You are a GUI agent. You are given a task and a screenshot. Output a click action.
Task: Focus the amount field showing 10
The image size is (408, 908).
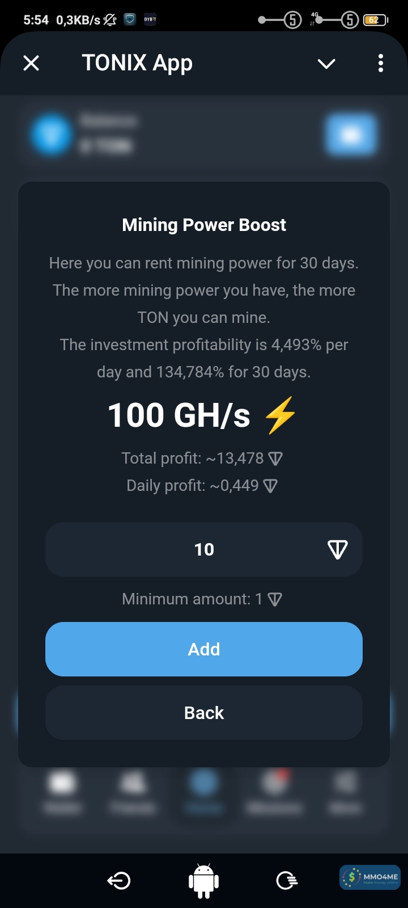[x=204, y=549]
